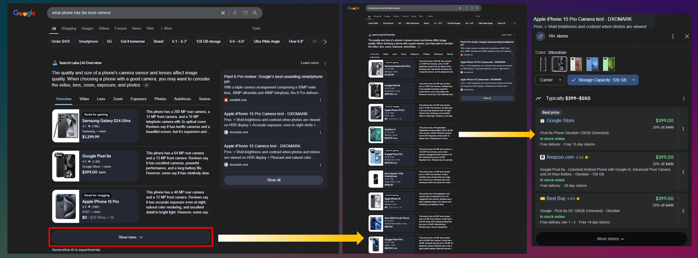Image resolution: width=698 pixels, height=258 pixels.
Task: Open three-dot menu for the iPhone 15 Camera test result, left page
Action: point(320,165)
